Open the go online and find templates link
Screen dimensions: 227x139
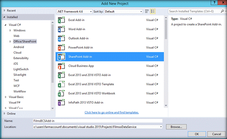[112, 112]
